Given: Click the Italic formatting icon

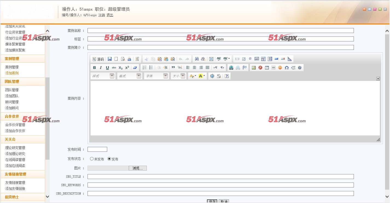Looking at the screenshot, I should pos(101,68).
